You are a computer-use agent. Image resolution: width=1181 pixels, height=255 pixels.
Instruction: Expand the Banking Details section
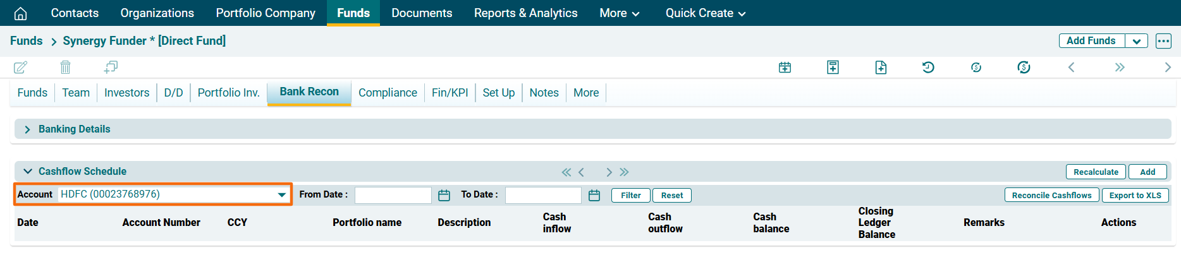[27, 129]
